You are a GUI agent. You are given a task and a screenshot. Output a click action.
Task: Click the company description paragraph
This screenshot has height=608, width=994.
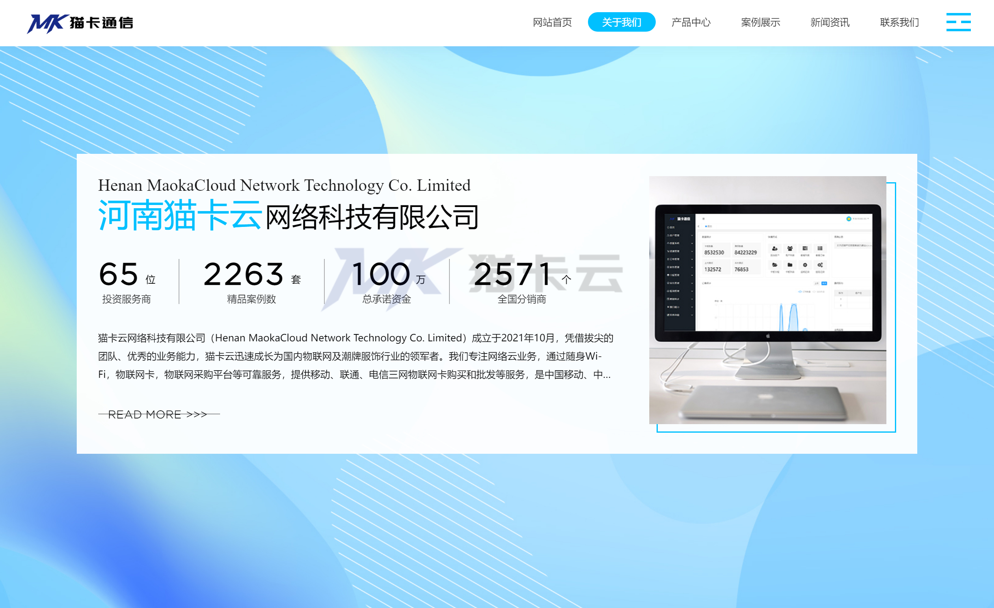click(356, 356)
